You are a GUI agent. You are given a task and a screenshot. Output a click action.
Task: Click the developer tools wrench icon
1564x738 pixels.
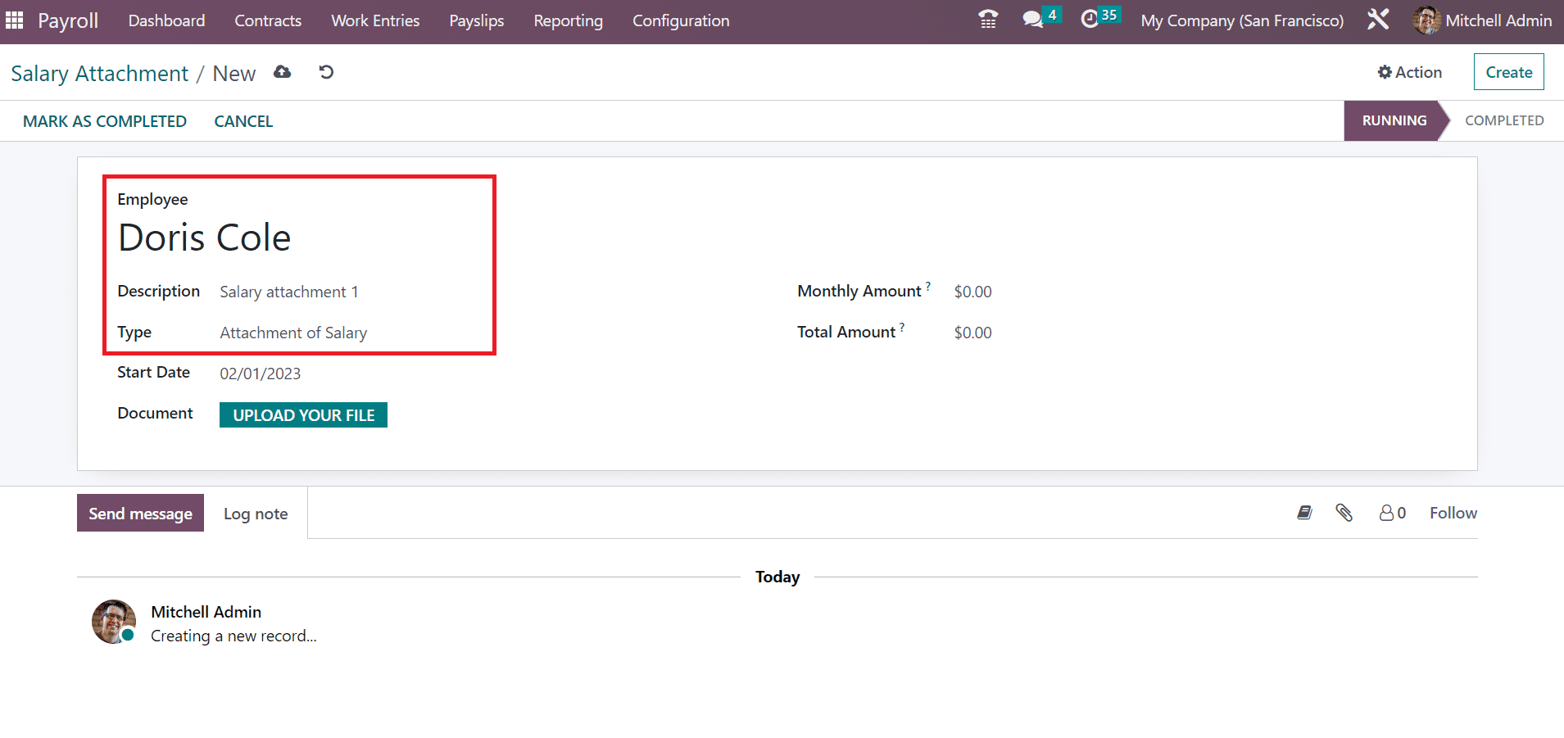pos(1378,20)
